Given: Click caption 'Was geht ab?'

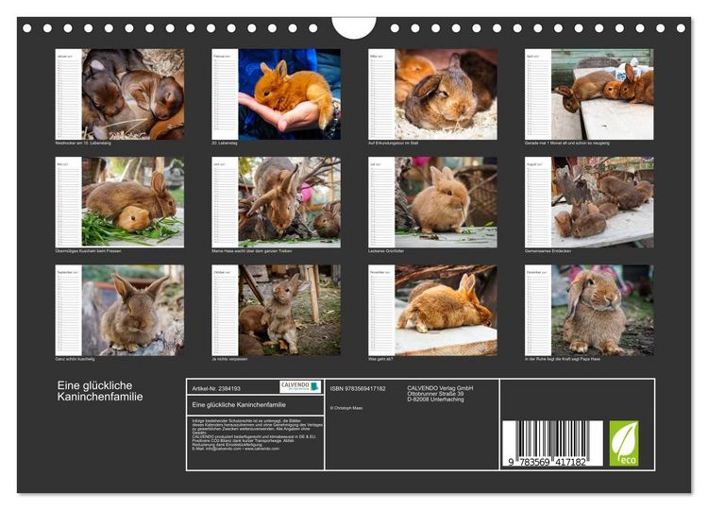Looking at the screenshot, I should click(x=380, y=359).
